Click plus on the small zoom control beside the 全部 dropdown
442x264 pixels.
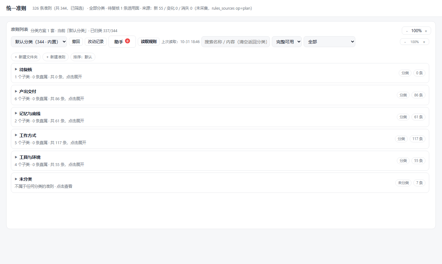pyautogui.click(x=424, y=42)
